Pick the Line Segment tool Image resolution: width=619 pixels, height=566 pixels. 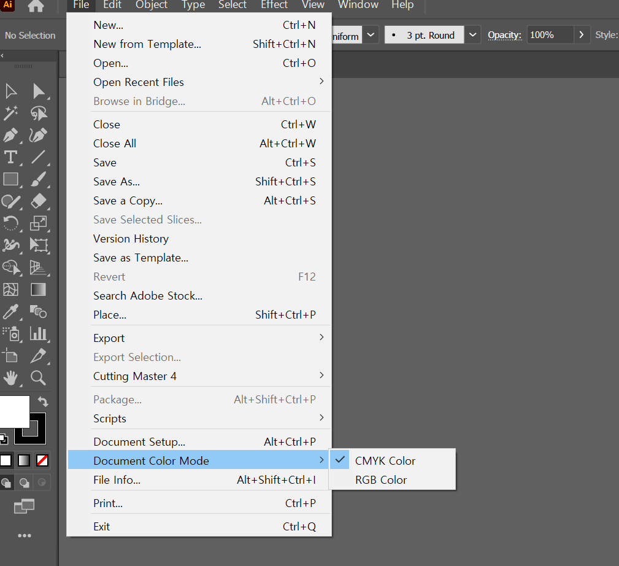tap(39, 157)
